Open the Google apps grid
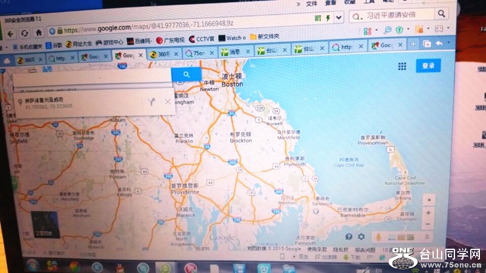486x273 pixels. point(402,66)
